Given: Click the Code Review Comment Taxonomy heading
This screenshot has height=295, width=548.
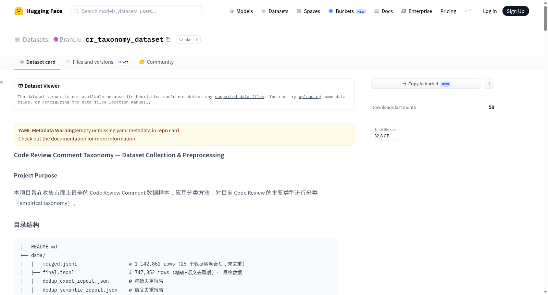Looking at the screenshot, I should click(119, 155).
